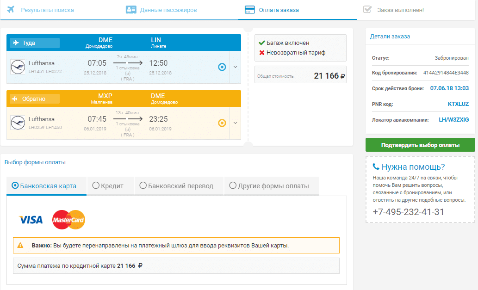Click the booking code 414A2914844E3448
The width and height of the screenshot is (478, 290).
point(446,73)
